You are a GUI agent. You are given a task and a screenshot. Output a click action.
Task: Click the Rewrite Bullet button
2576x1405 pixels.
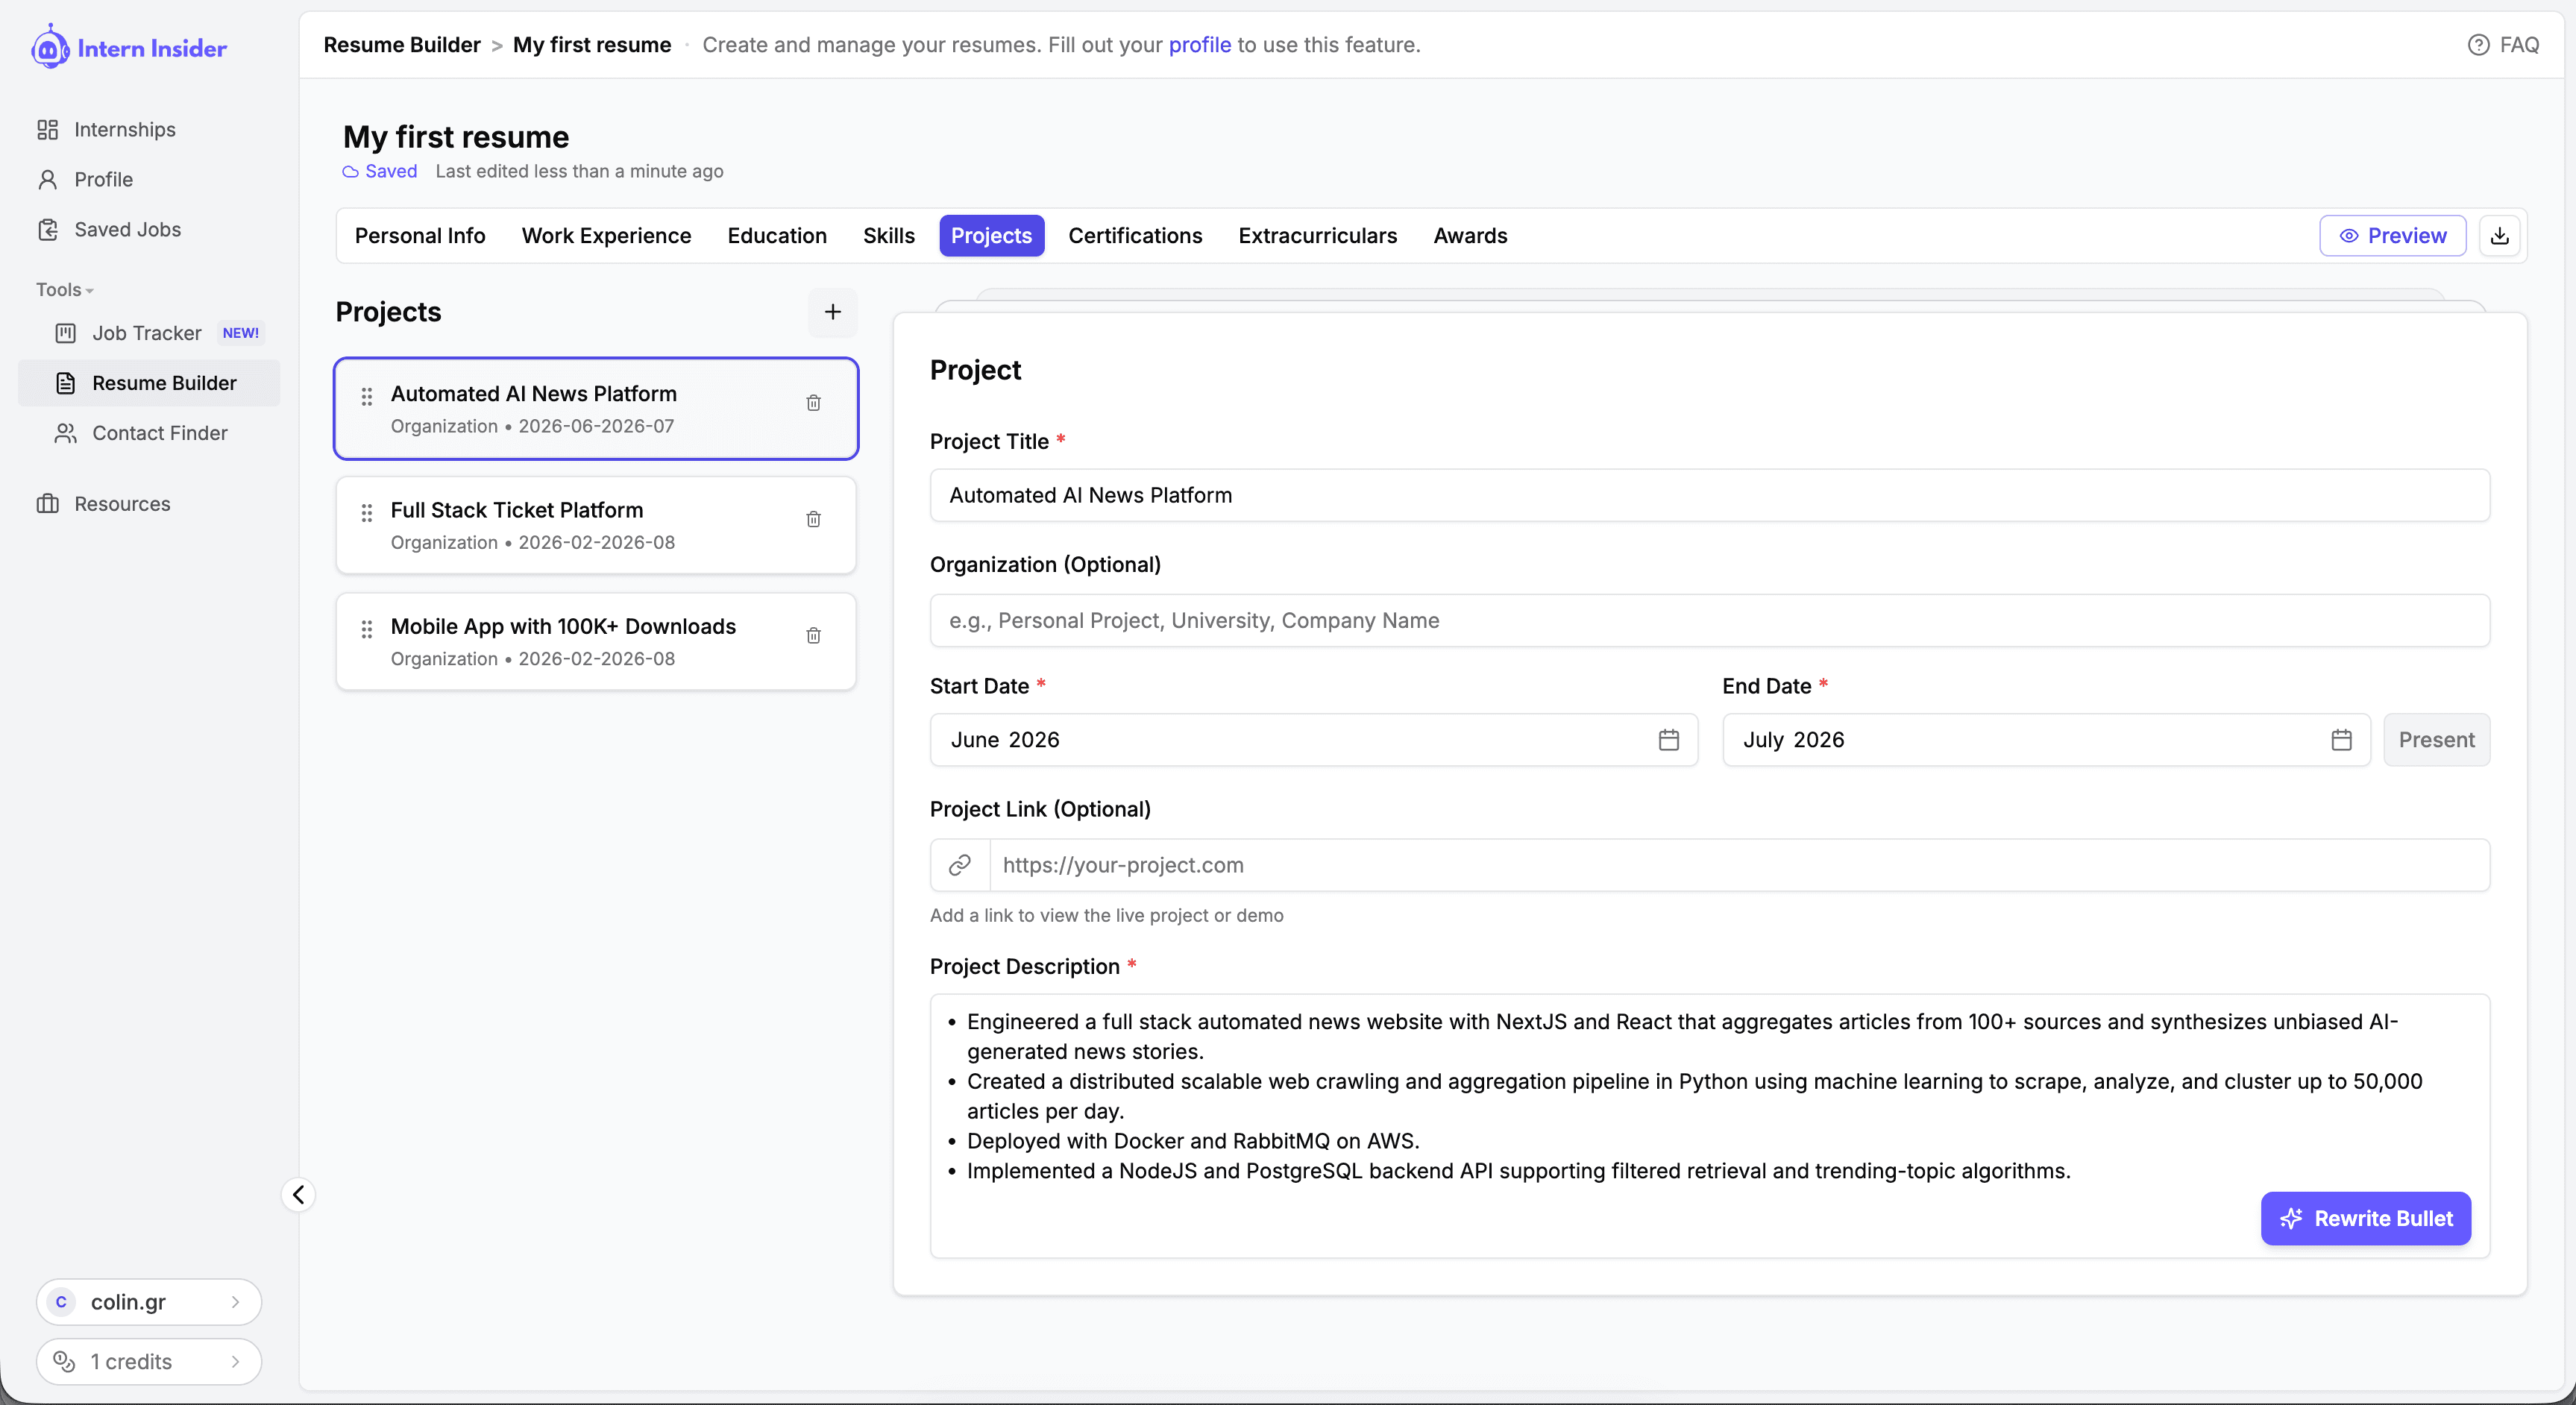(x=2365, y=1218)
